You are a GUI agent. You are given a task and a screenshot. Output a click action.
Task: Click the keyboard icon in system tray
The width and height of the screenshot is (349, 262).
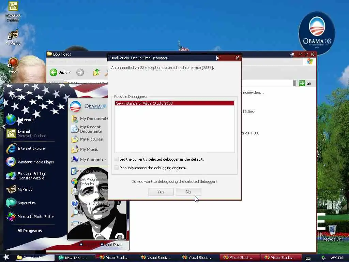[308, 258]
